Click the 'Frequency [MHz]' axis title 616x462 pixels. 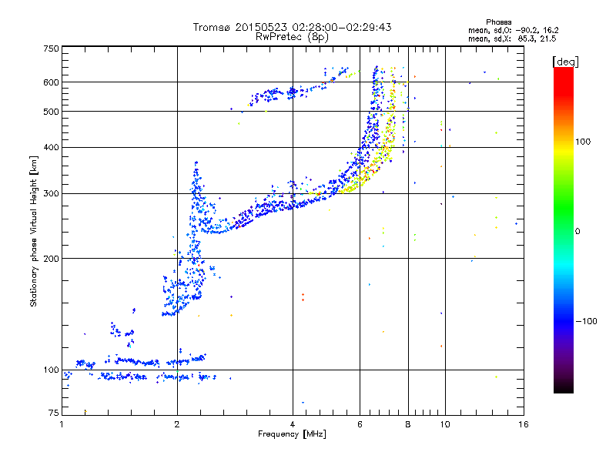coord(292,434)
